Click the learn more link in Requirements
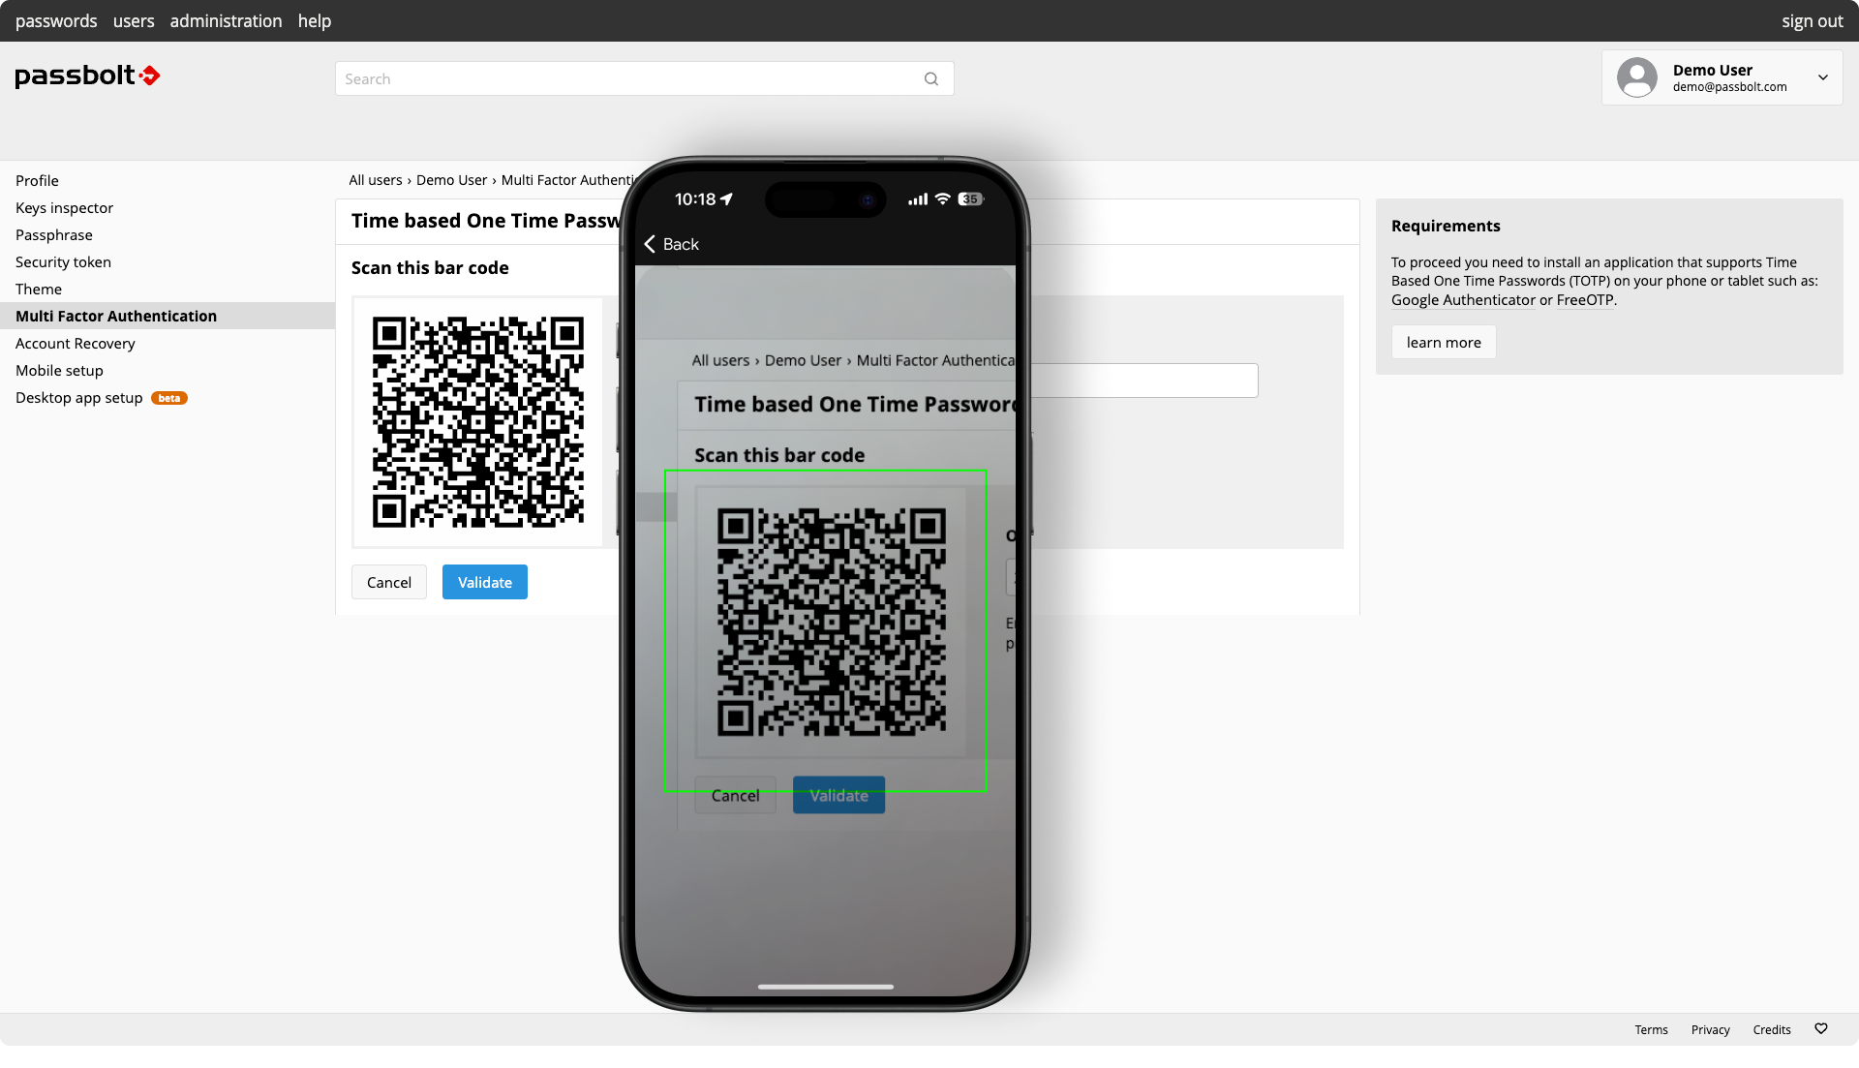Image resolution: width=1859 pixels, height=1068 pixels. [1443, 343]
